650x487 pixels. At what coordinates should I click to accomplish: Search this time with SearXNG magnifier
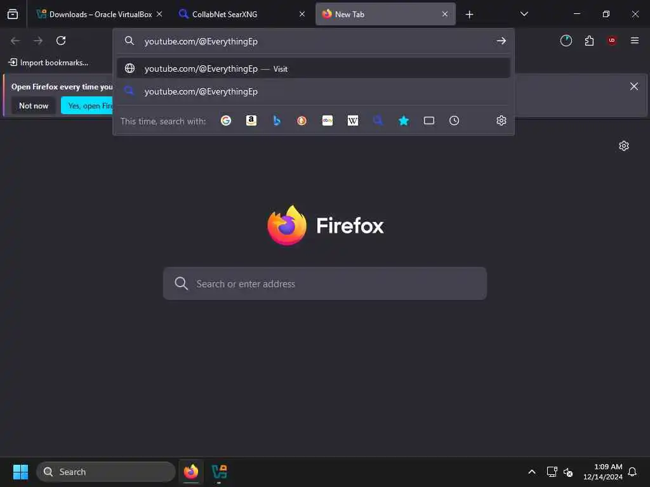coord(378,120)
